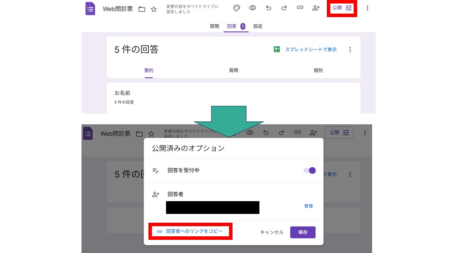Open the top-right three-dot options menu

coord(368,8)
